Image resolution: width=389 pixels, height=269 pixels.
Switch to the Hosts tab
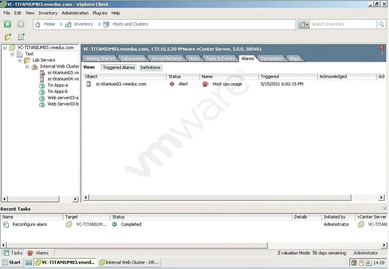tap(194, 59)
